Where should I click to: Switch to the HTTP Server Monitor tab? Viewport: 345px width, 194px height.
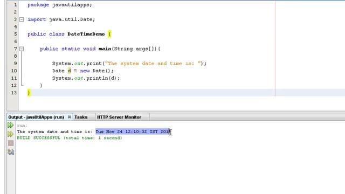119,117
